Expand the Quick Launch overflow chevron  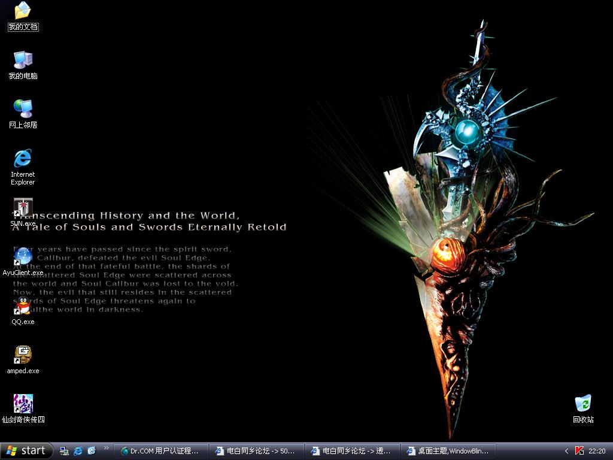pyautogui.click(x=107, y=448)
